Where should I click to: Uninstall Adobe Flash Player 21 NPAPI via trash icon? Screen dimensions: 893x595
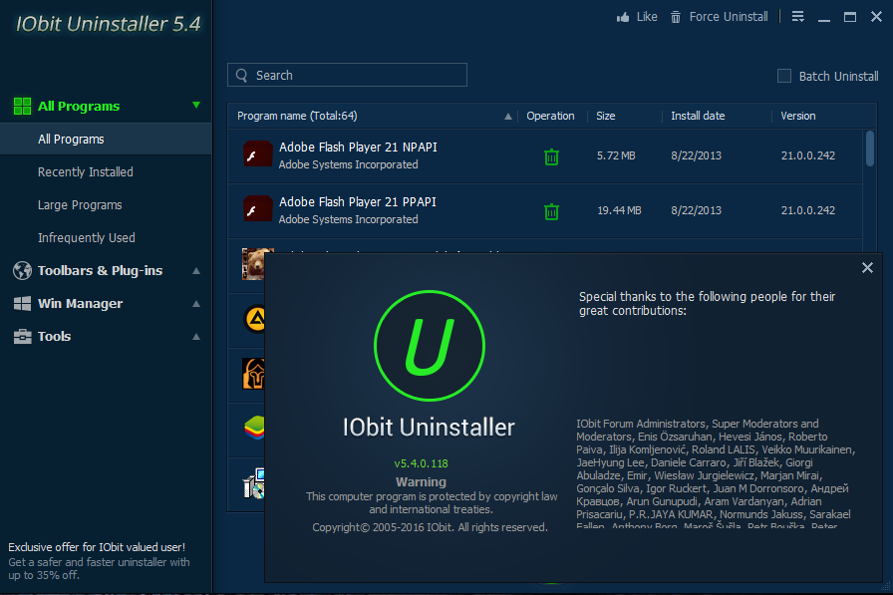click(x=551, y=156)
